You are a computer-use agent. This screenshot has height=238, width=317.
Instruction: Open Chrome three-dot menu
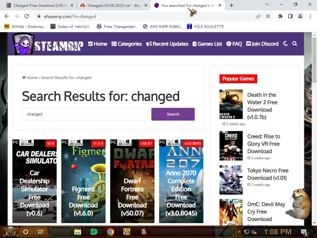click(310, 16)
